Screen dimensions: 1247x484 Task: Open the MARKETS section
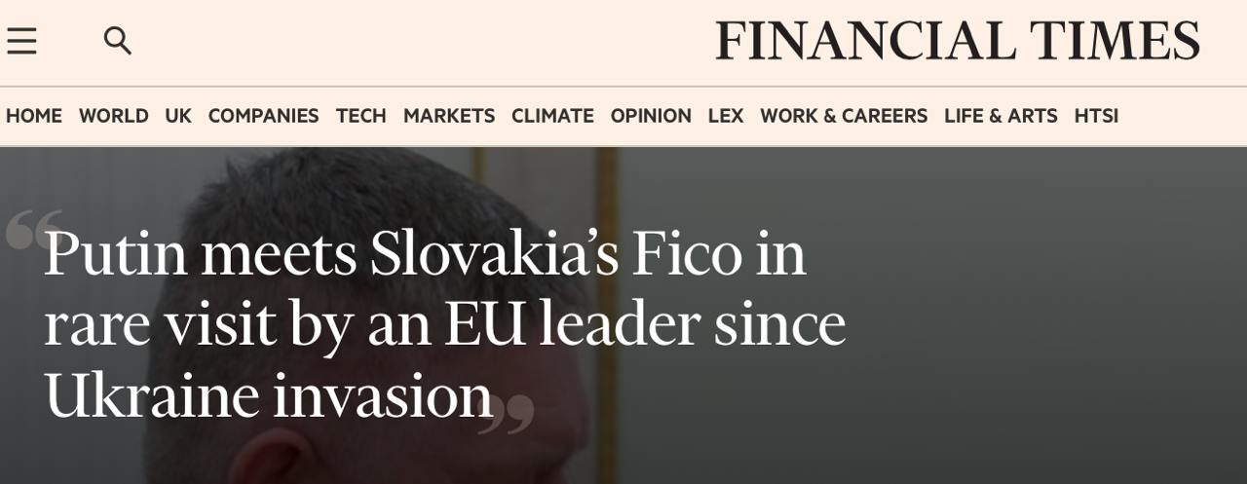[449, 116]
